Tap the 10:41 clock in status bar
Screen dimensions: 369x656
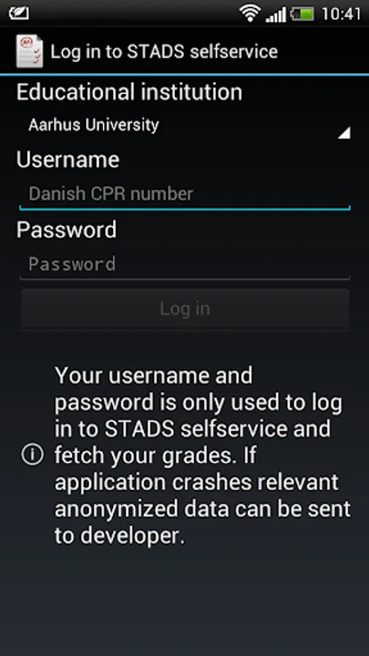(341, 15)
